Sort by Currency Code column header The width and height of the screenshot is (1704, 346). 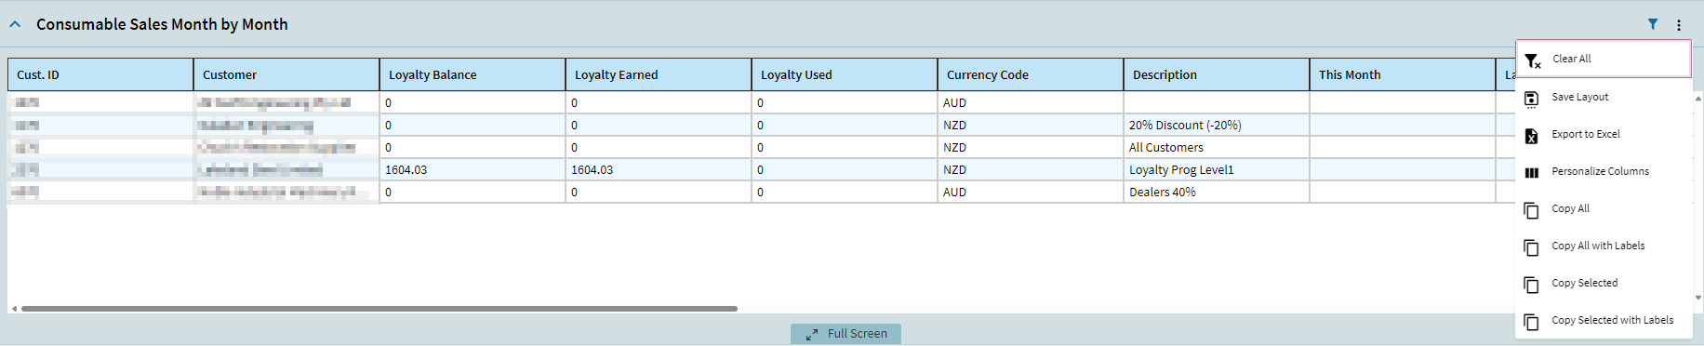(x=1031, y=74)
